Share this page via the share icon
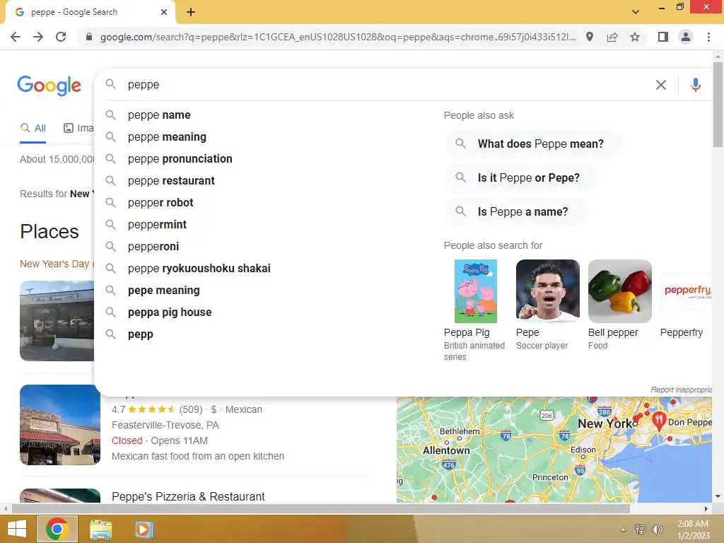Screen dimensions: 724x543 click(x=612, y=37)
